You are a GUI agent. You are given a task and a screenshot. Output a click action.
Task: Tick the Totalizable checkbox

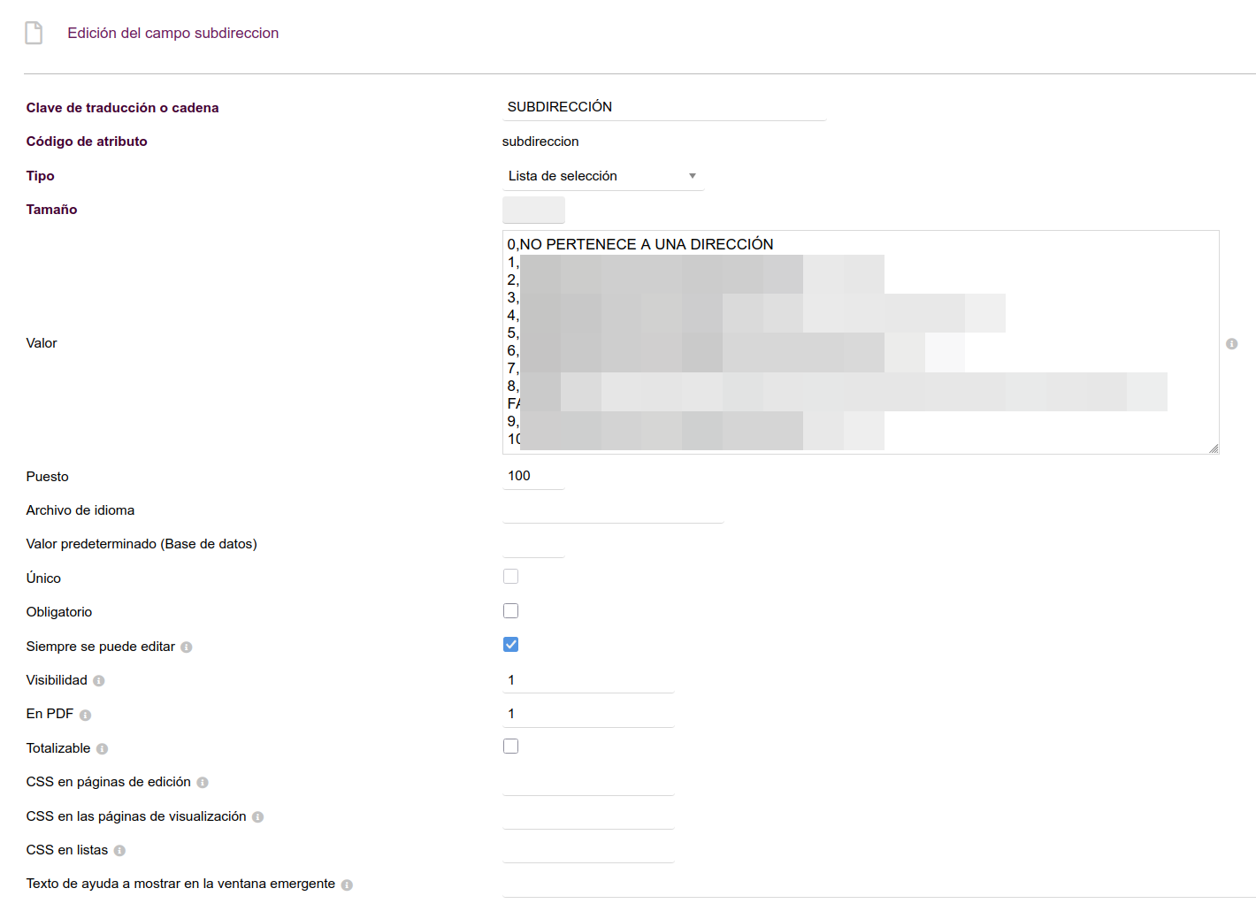click(510, 746)
